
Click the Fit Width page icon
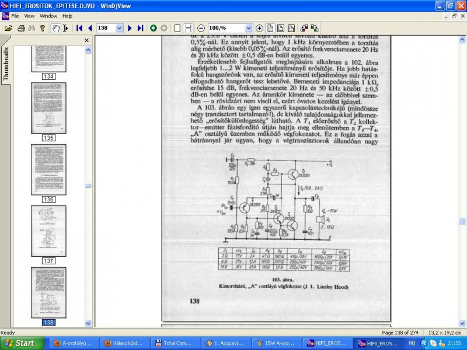[281, 28]
